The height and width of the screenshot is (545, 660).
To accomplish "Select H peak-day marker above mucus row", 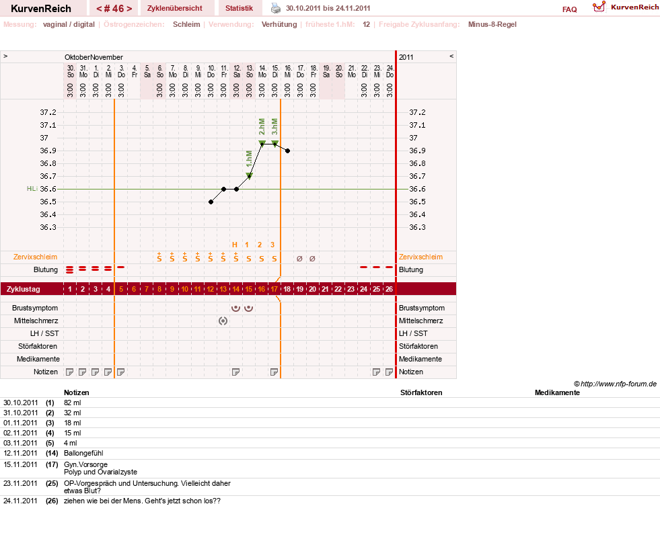I will coord(235,245).
